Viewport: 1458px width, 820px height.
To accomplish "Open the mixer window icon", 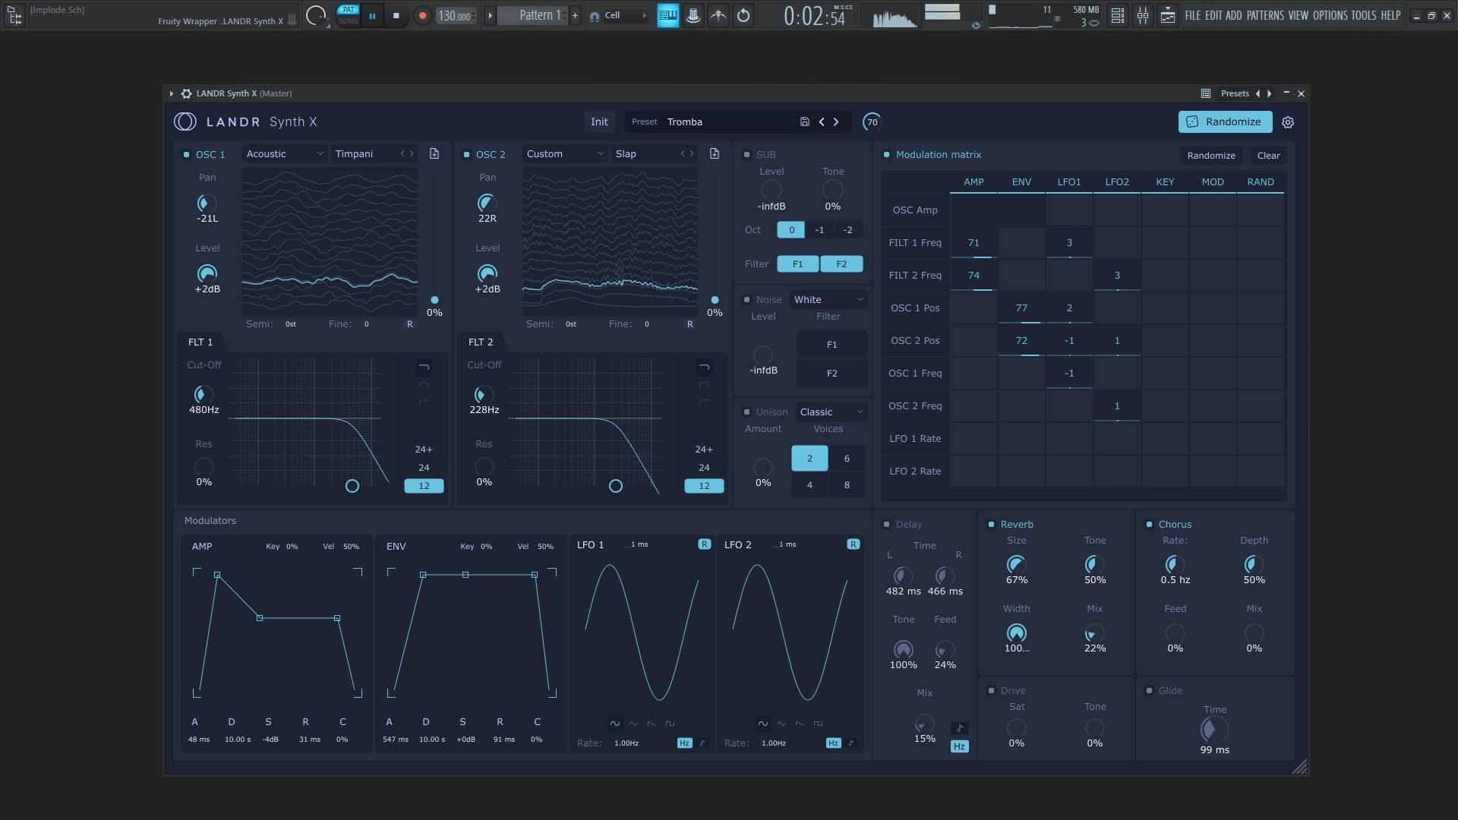I will (x=1142, y=15).
